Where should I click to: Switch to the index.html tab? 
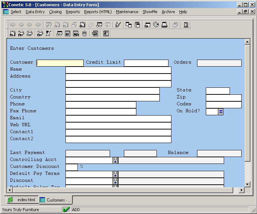pos(22,200)
